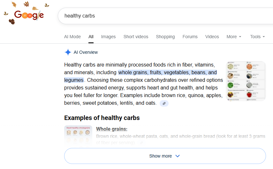Click the Whole grains heading link
This screenshot has height=169, width=273.
pos(112,129)
